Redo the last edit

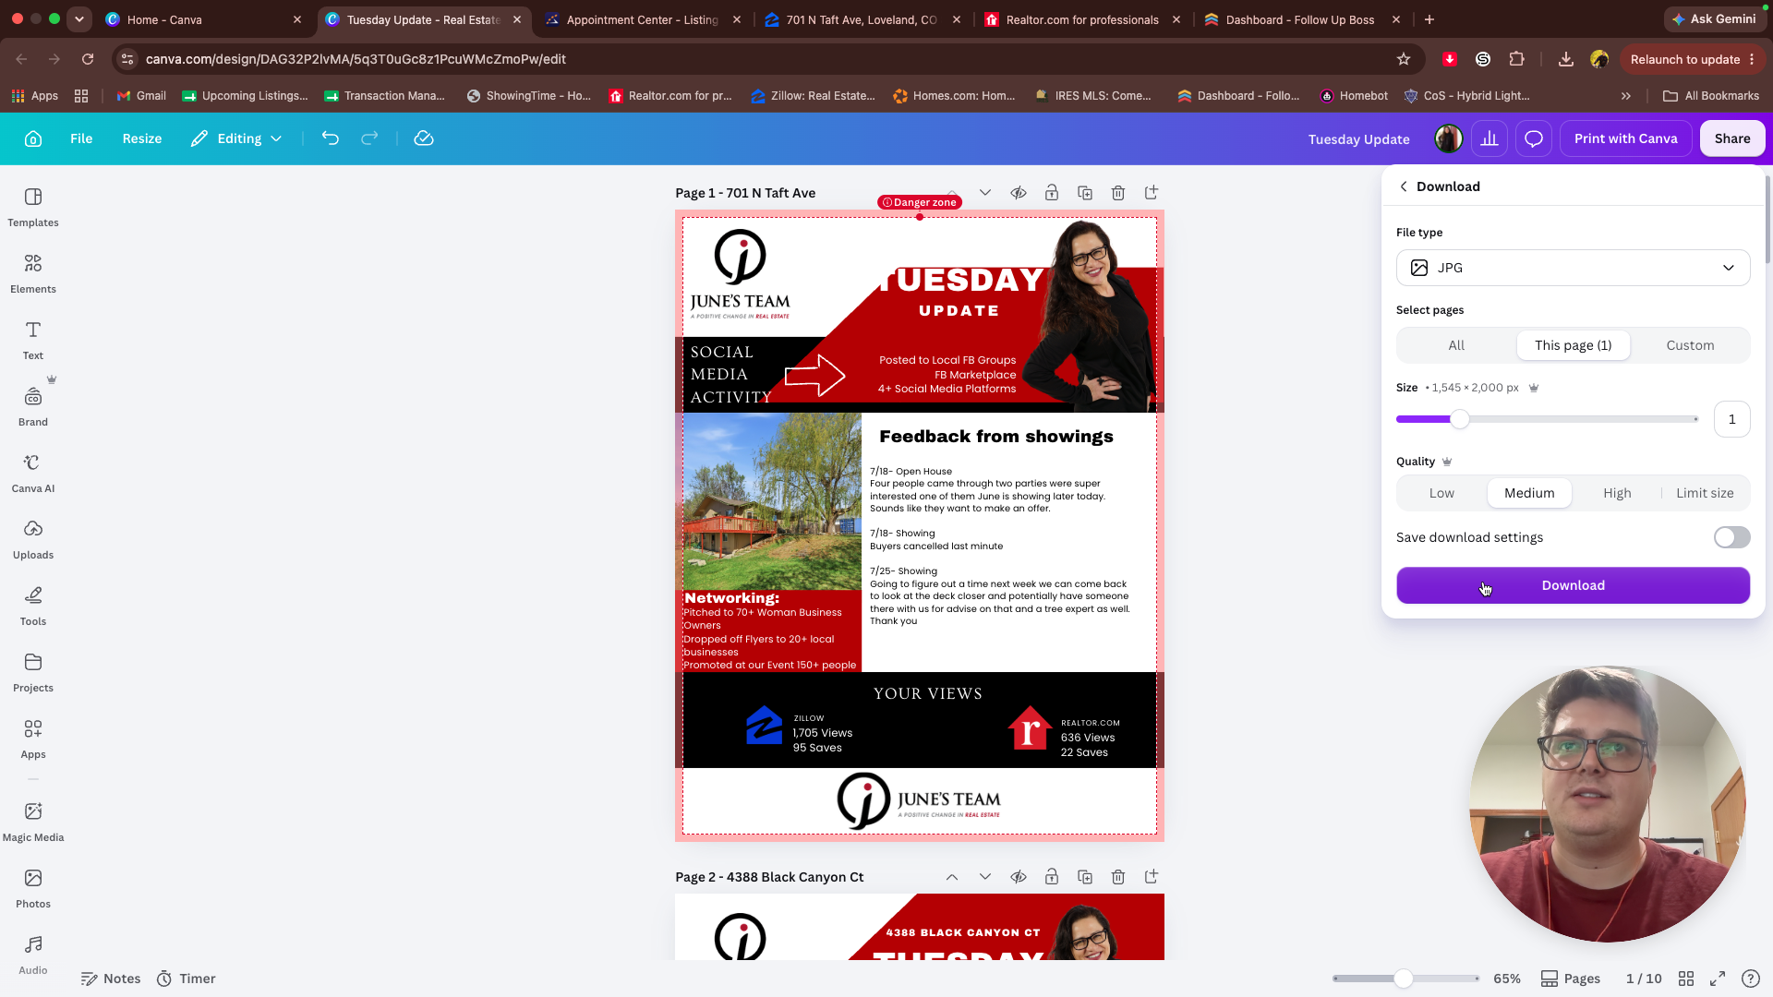pyautogui.click(x=369, y=138)
